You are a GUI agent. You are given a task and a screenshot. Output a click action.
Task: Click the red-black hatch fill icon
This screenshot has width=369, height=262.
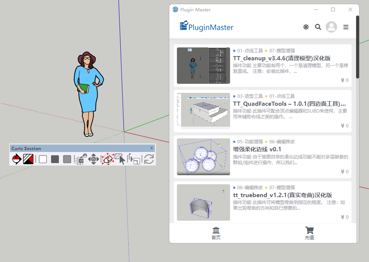pyautogui.click(x=28, y=159)
